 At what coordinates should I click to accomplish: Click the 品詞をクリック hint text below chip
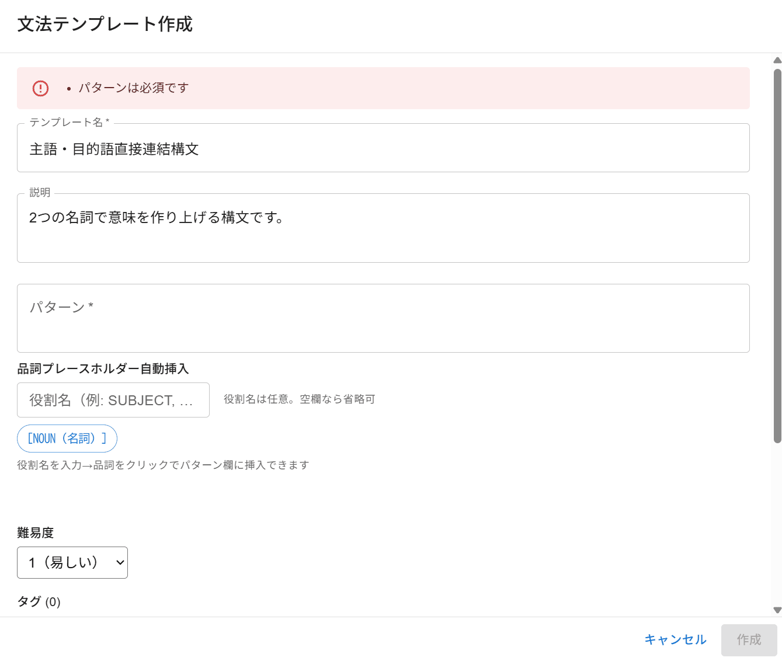(x=163, y=465)
